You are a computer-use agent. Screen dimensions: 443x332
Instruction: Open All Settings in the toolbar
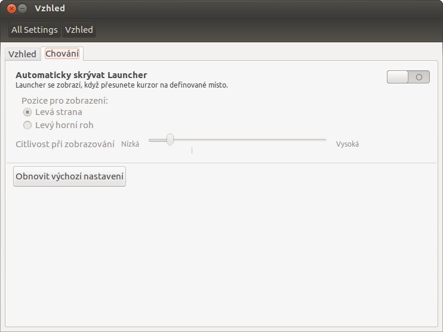35,30
